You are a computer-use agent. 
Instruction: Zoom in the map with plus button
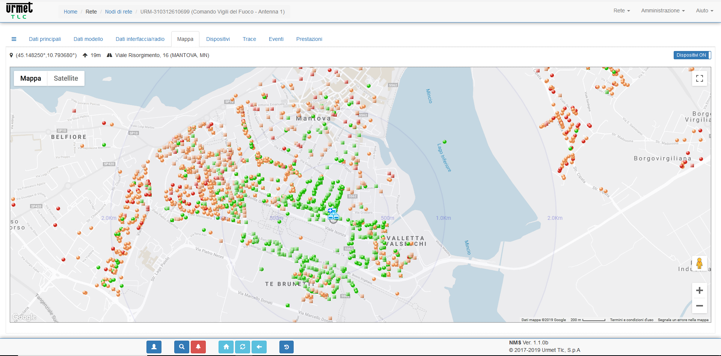point(700,290)
